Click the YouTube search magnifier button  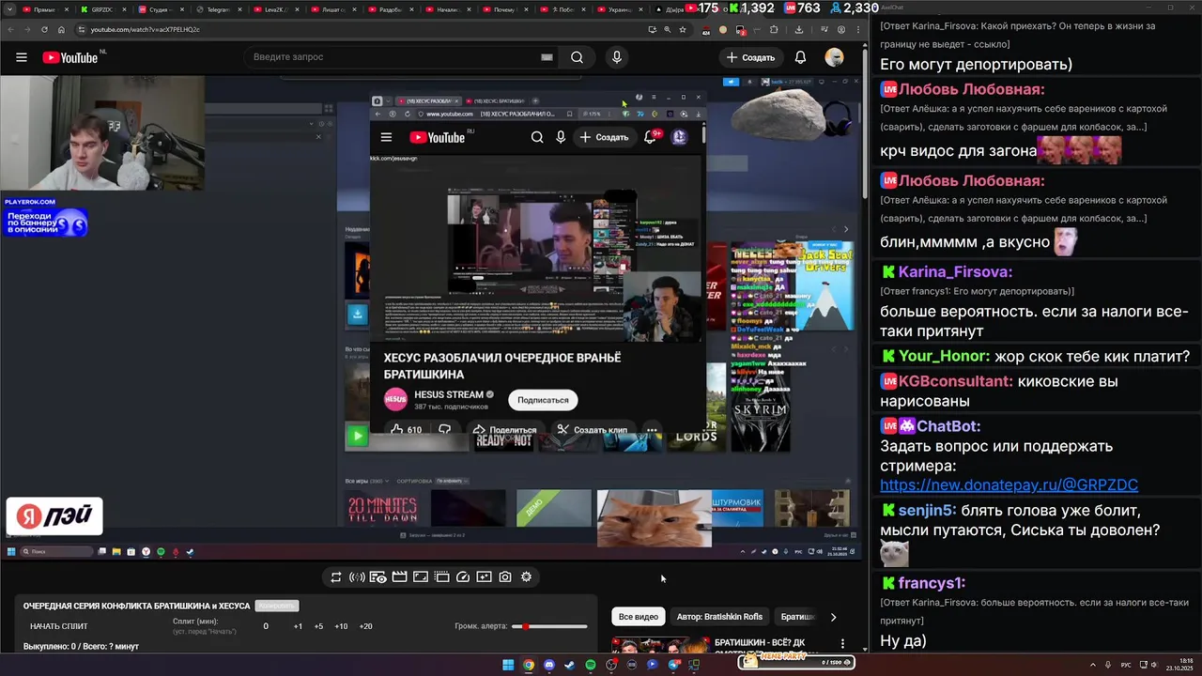point(577,57)
